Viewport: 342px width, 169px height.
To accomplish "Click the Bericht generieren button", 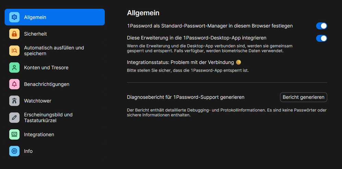I will click(303, 97).
